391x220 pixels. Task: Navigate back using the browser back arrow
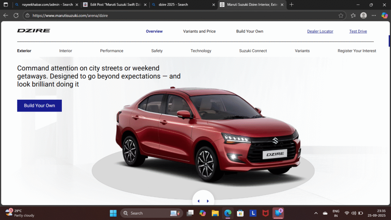(x=5, y=15)
